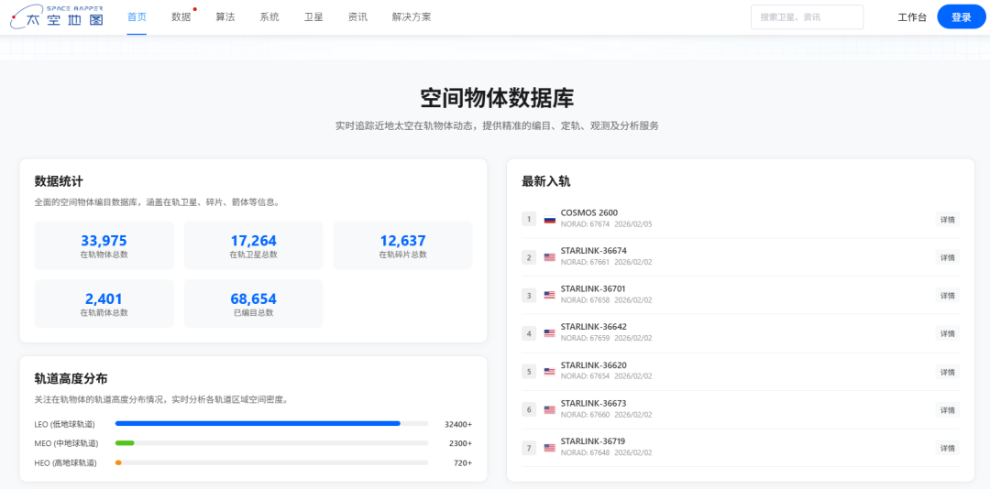Click the rank 7 number badge
The image size is (990, 489).
click(528, 448)
